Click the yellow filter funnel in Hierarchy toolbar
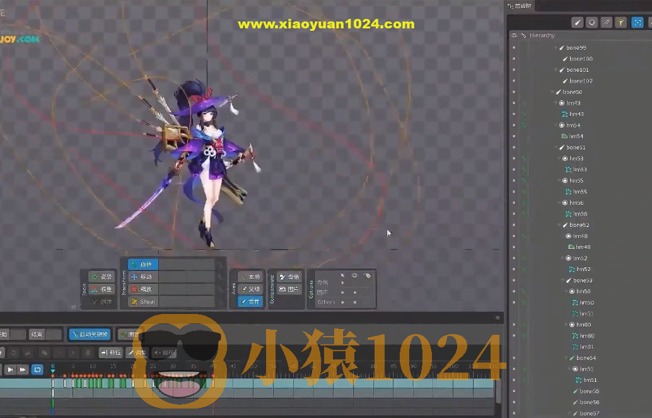 (620, 22)
